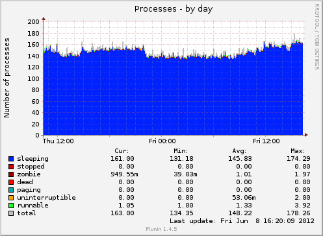This screenshot has width=323, height=236.
Task: Click uninterruptible average value 53.06m
Action: tap(244, 198)
